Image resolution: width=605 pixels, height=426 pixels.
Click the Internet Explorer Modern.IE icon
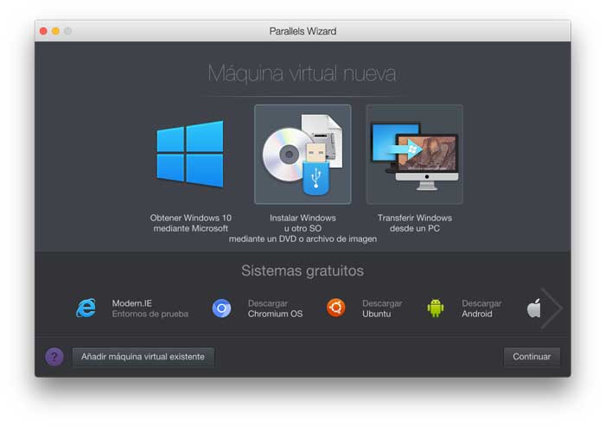86,308
